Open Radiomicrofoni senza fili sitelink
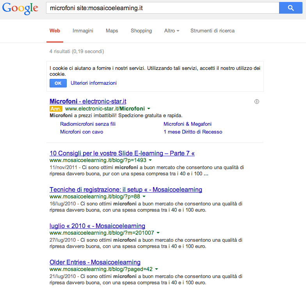Image resolution: width=306 pixels, height=289 pixels. pos(88,124)
